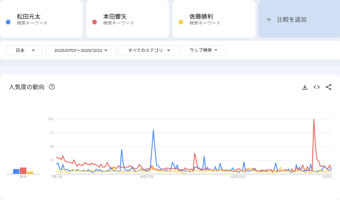Open the 日本 region dropdown

(x=24, y=50)
